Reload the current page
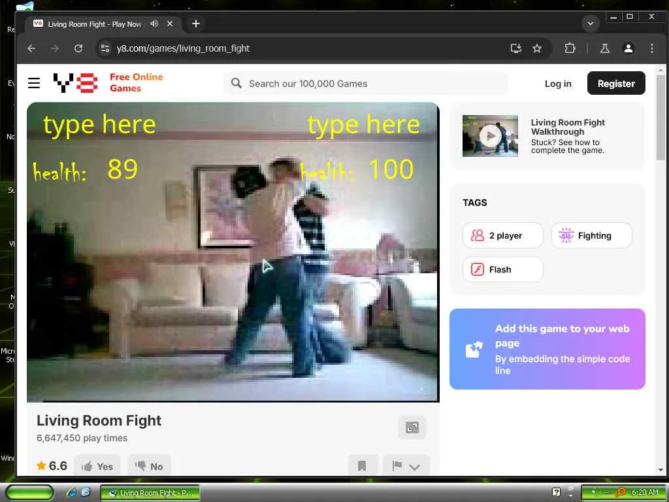 click(78, 48)
